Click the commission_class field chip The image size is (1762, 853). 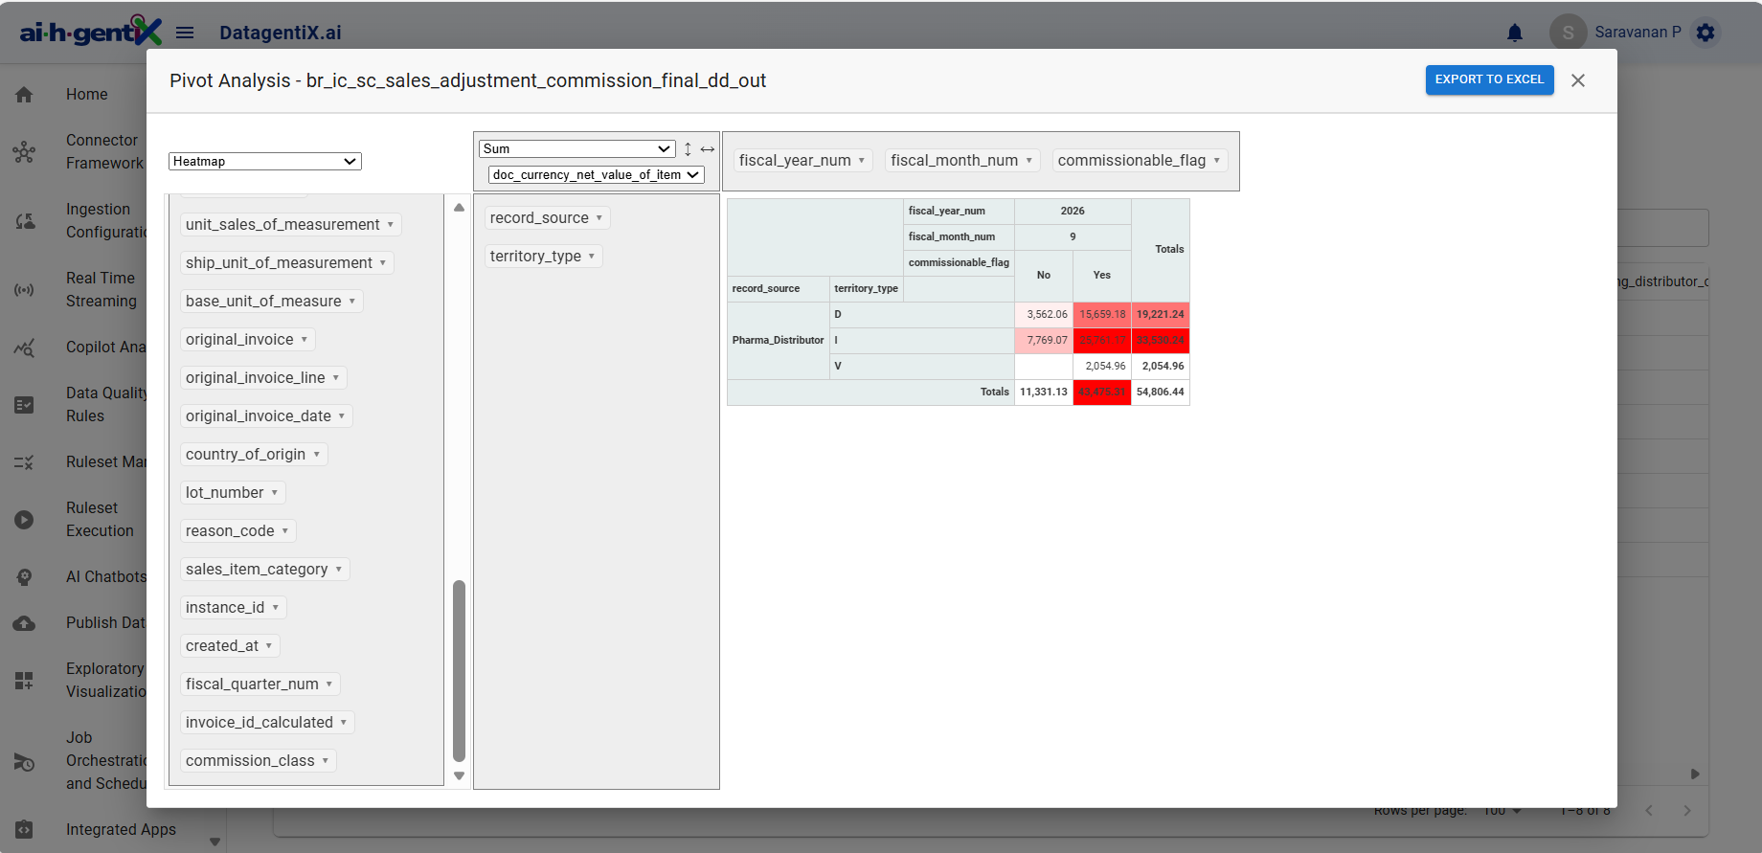point(250,761)
